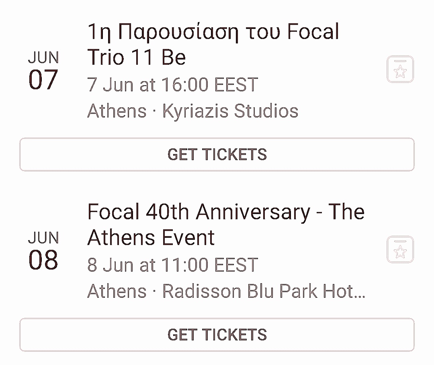Click the Athens Event title line
The width and height of the screenshot is (434, 365).
coord(151,237)
